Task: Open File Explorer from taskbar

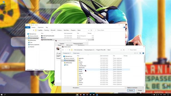Action: [77, 95]
